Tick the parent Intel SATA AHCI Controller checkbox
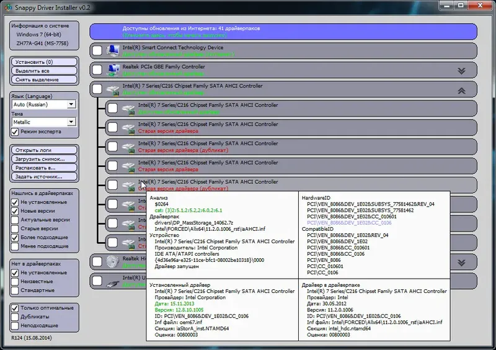This screenshot has height=350, width=496. pyautogui.click(x=97, y=89)
